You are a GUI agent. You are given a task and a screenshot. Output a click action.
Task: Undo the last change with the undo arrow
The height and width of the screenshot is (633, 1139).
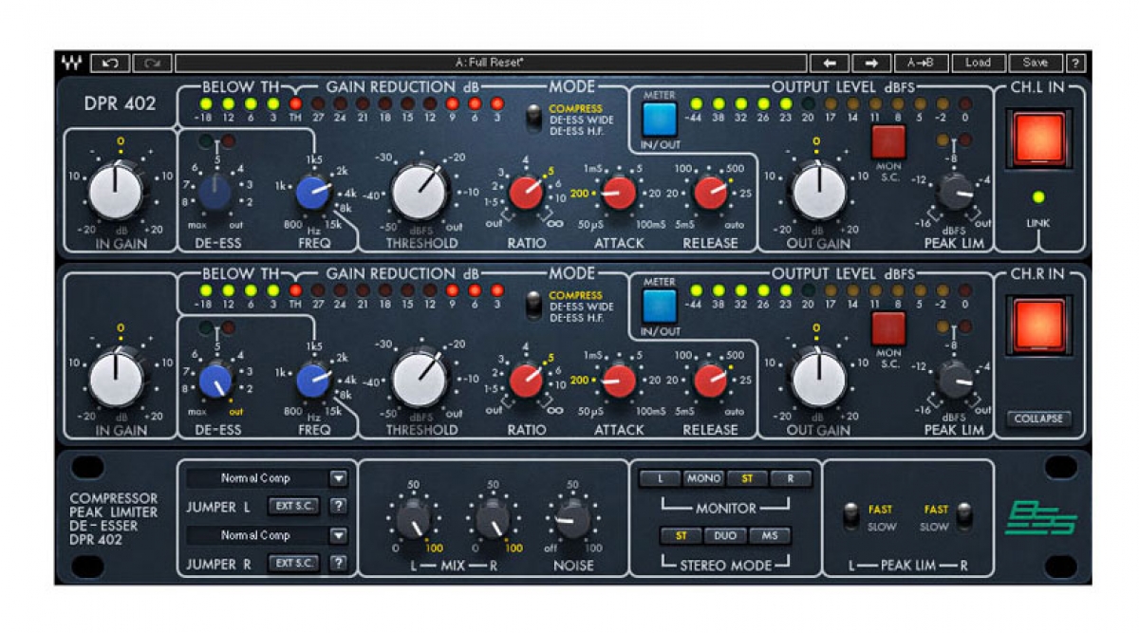pyautogui.click(x=110, y=64)
